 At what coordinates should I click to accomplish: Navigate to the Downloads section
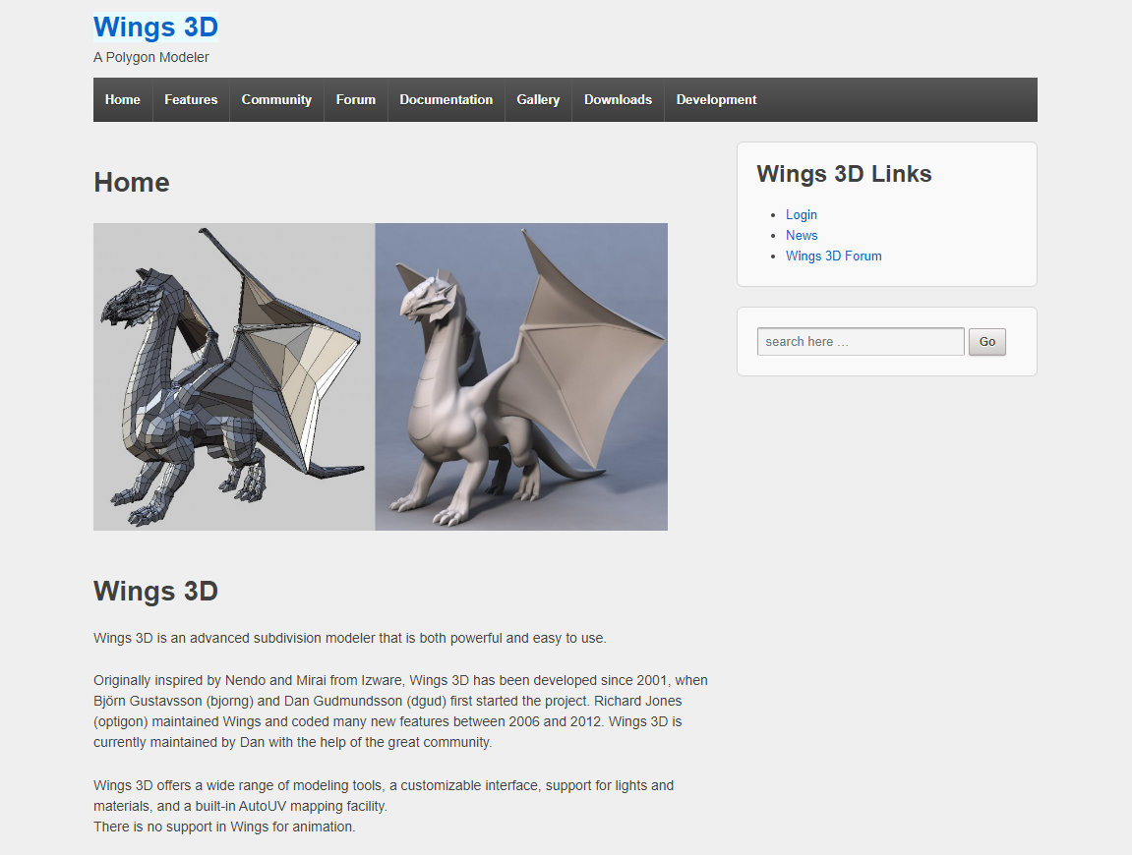(x=618, y=99)
